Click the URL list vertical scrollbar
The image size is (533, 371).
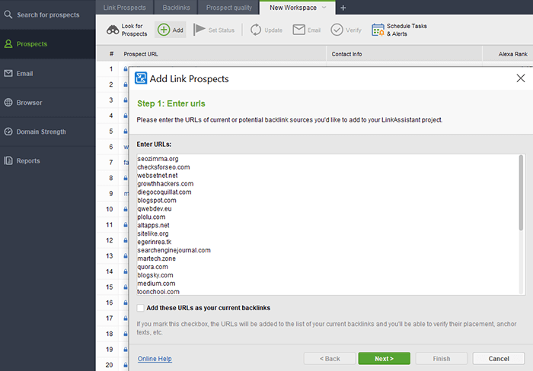(521, 193)
